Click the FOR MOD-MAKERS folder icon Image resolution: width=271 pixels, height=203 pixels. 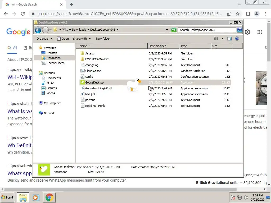tap(83, 59)
